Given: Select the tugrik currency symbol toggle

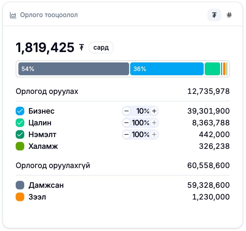Looking at the screenshot, I should (214, 15).
